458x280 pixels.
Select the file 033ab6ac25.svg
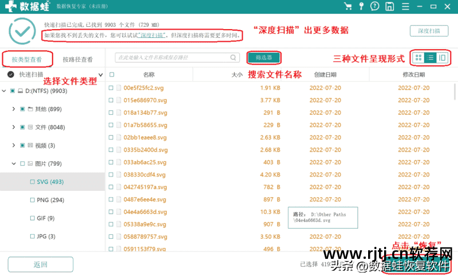coord(145,162)
